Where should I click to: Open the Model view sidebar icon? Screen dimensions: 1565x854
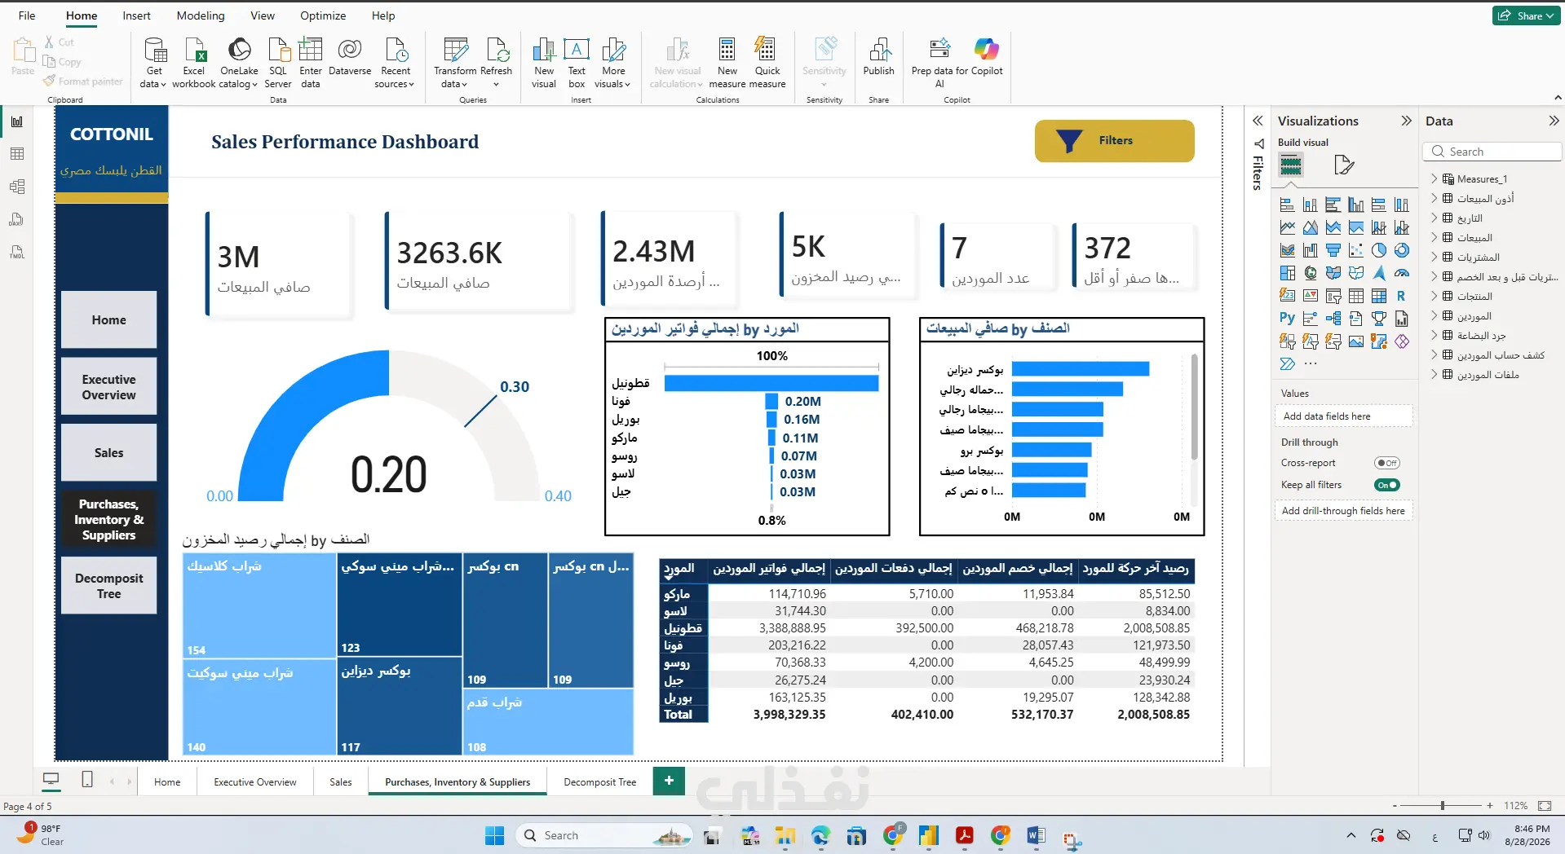17,187
